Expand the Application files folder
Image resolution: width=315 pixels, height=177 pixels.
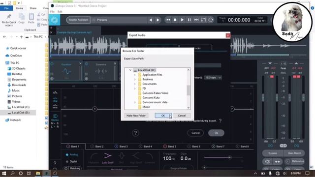(135, 75)
